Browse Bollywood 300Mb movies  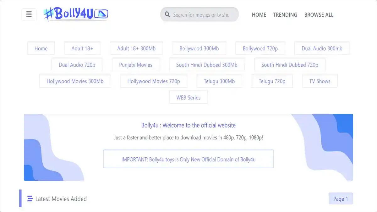(x=199, y=48)
